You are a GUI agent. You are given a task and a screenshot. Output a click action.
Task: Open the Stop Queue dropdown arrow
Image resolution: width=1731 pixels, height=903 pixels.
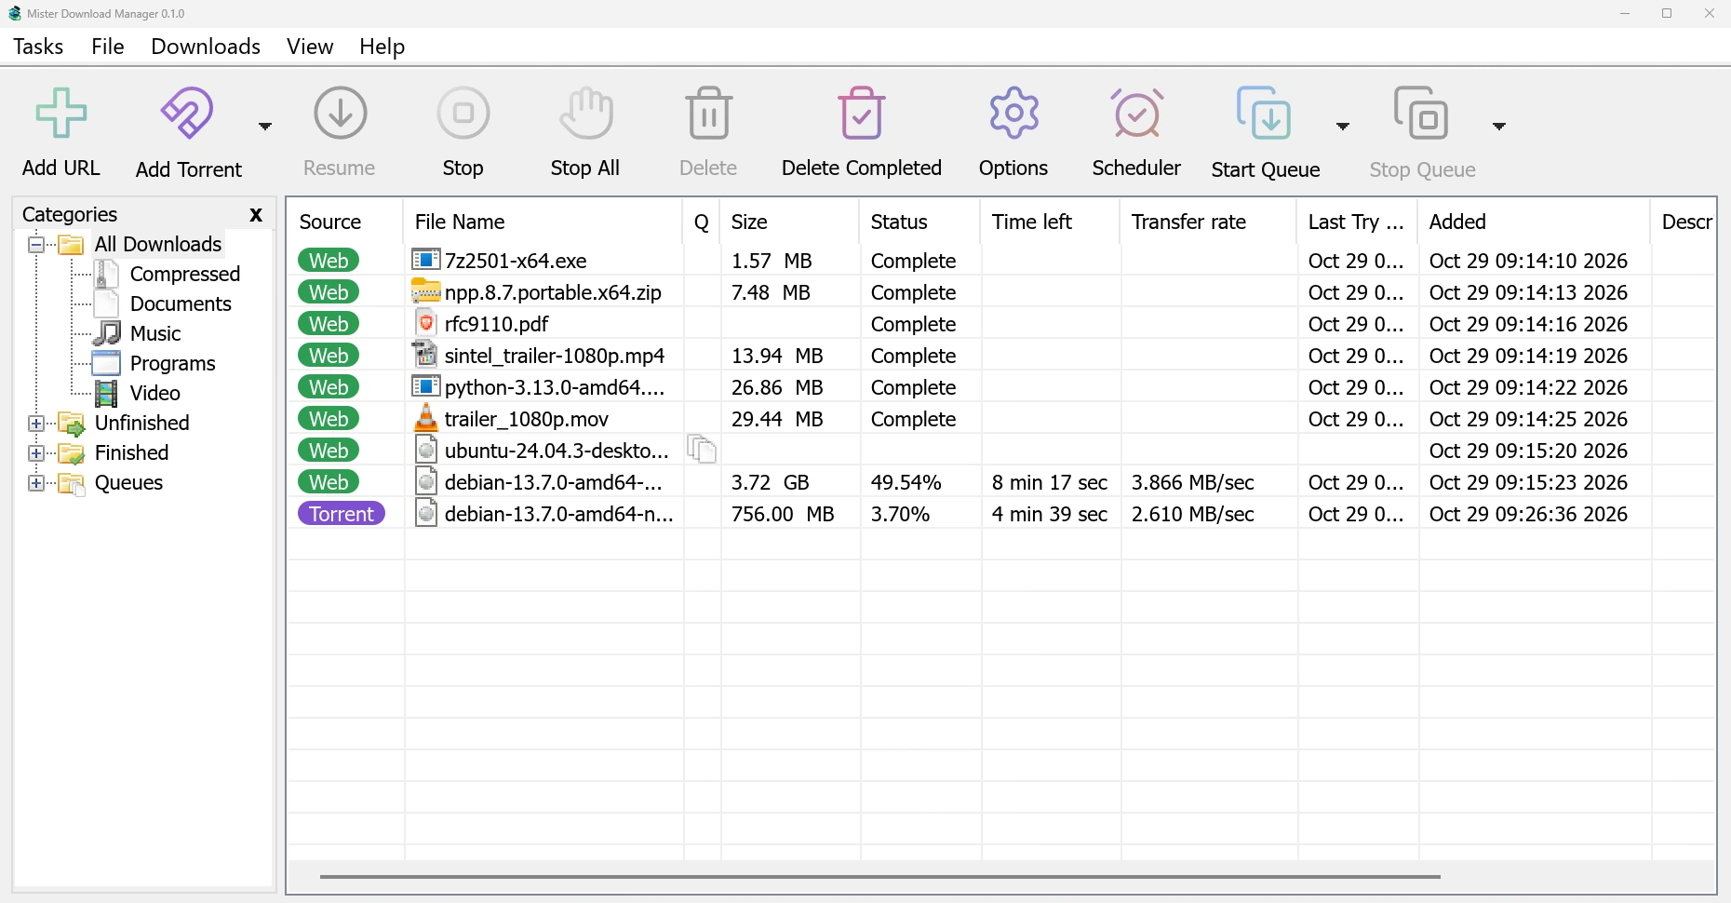(x=1499, y=127)
